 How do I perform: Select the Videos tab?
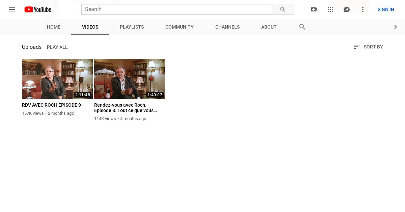coord(90,27)
